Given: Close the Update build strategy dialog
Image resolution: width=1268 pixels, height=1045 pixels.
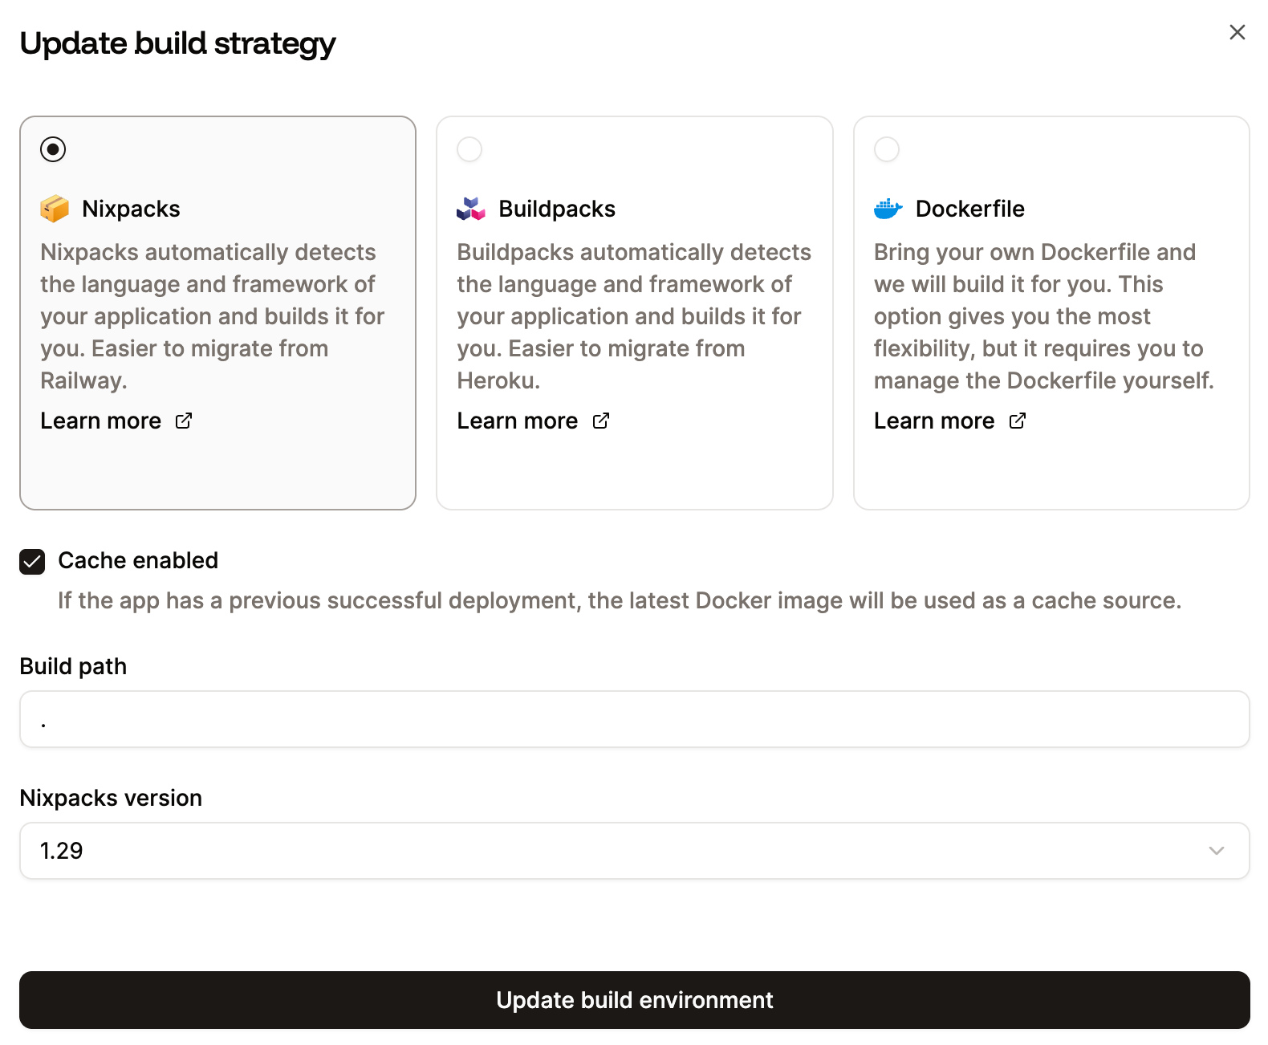Looking at the screenshot, I should (x=1237, y=32).
